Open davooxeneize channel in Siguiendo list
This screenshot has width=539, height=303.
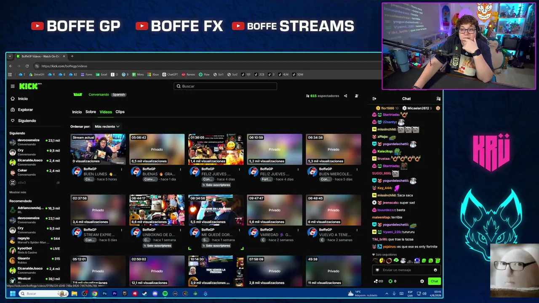pyautogui.click(x=35, y=142)
